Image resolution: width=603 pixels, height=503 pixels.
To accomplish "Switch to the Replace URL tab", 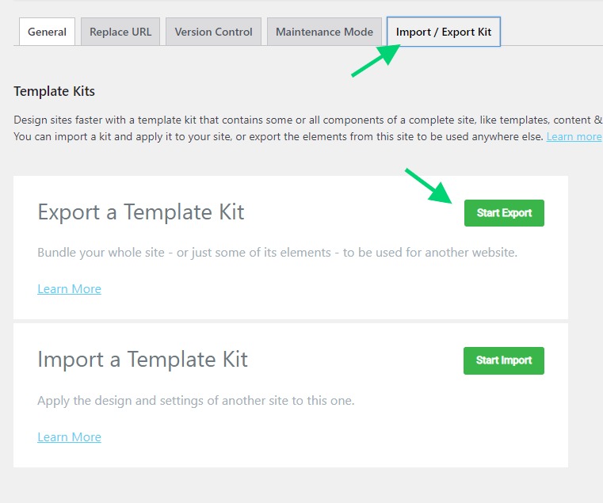I will pyautogui.click(x=120, y=32).
